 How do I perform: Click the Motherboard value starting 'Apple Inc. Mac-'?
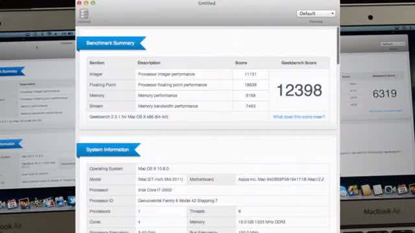click(281, 179)
